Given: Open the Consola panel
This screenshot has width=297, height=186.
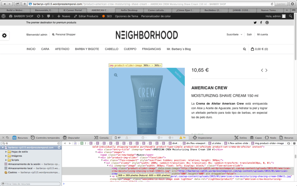Looking at the screenshot, I should (x=101, y=138).
